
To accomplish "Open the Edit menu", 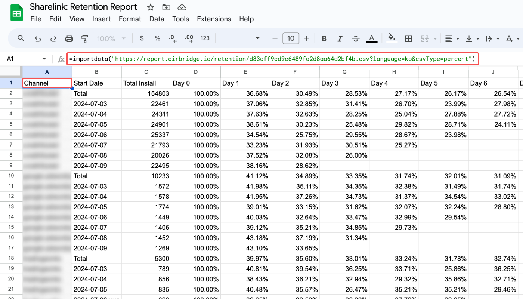I will pos(55,19).
